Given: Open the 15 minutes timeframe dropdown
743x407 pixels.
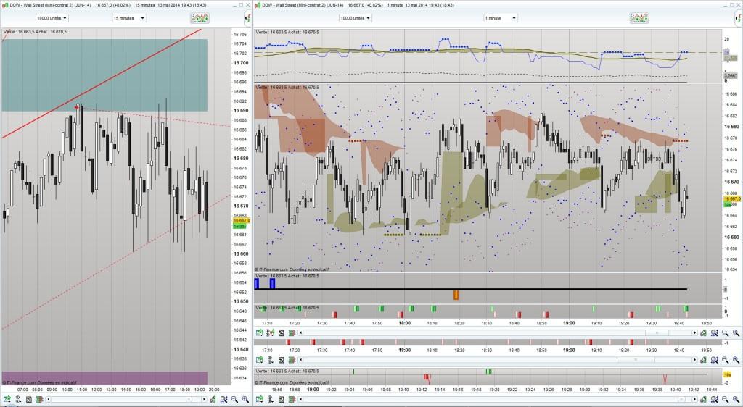Looking at the screenshot, I should coord(129,18).
